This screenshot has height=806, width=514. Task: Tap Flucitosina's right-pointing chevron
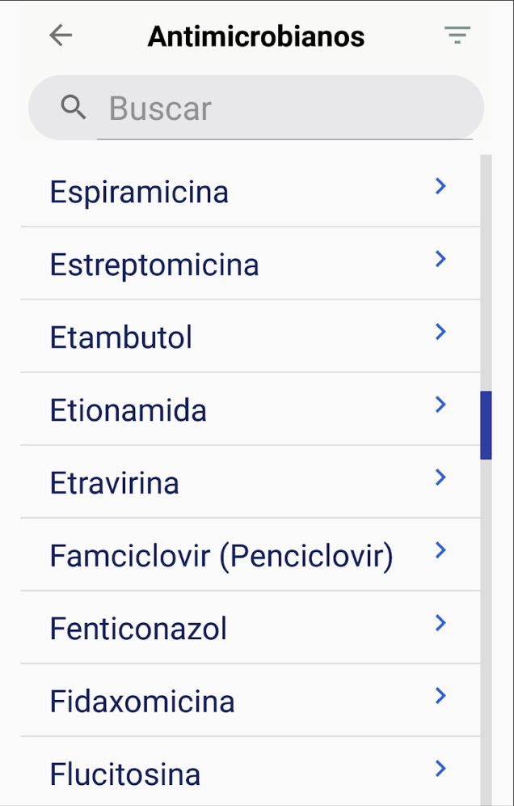point(440,769)
